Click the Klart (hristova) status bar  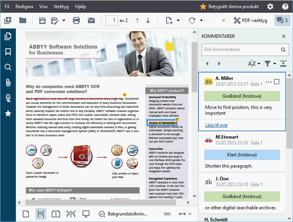[x=242, y=155]
